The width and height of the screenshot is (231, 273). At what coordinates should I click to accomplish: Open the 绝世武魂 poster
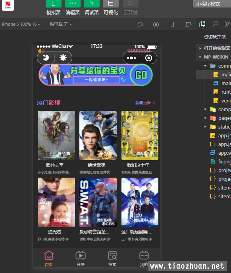click(98, 135)
